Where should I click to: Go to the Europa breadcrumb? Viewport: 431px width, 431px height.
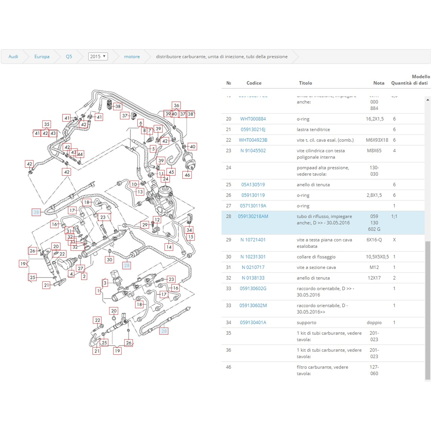point(42,56)
